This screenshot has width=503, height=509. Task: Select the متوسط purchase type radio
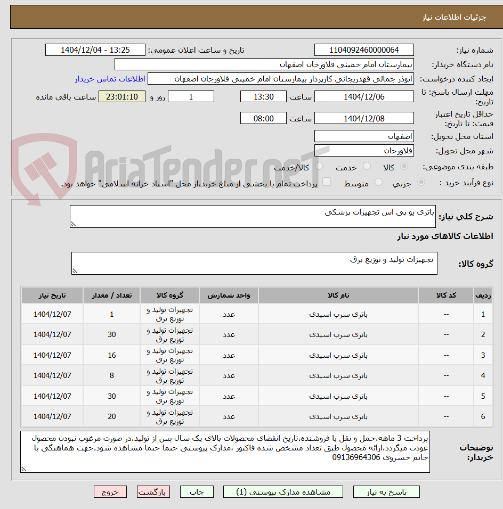coord(378,182)
